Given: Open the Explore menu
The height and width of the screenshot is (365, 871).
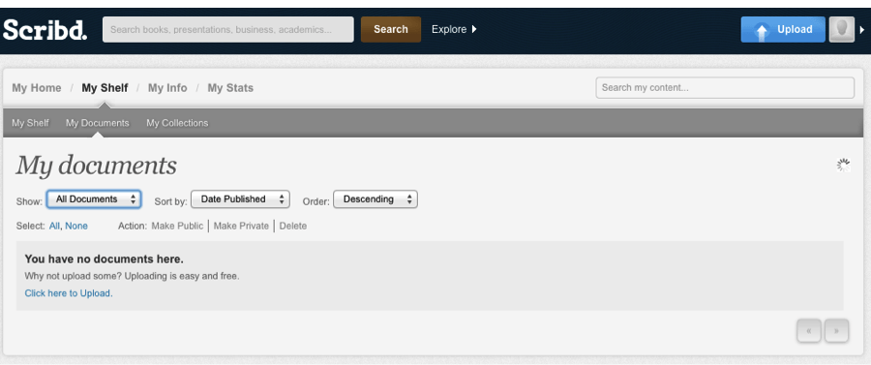Looking at the screenshot, I should [454, 29].
